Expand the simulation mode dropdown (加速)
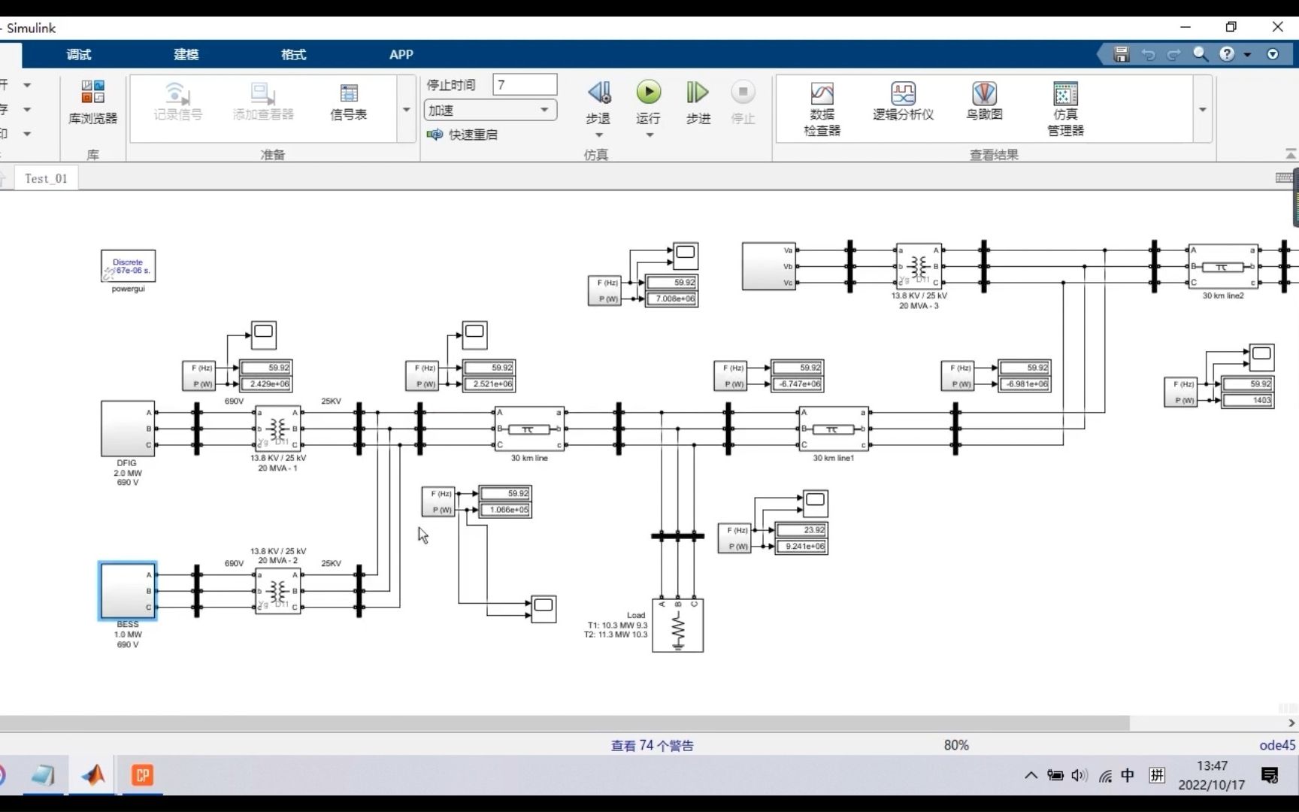The image size is (1299, 812). point(490,110)
